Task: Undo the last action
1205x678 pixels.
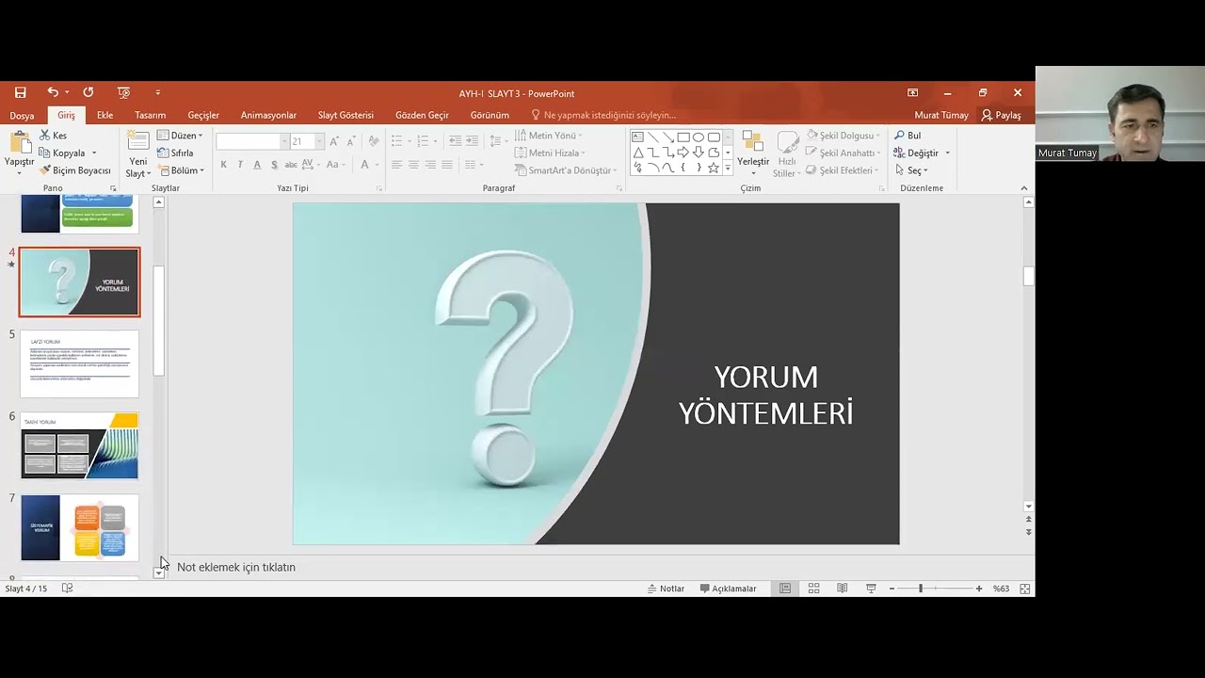Action: [53, 92]
